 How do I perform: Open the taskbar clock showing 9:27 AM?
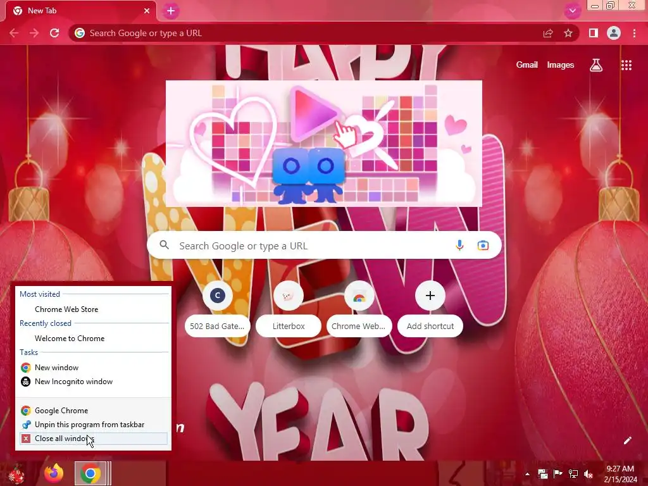620,474
